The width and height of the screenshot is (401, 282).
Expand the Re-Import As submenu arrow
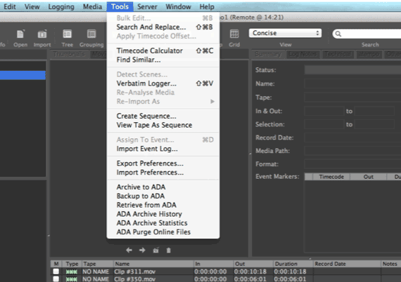(212, 102)
